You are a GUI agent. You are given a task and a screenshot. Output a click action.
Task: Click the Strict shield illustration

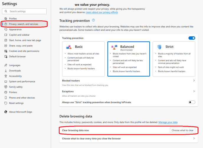click(159, 47)
